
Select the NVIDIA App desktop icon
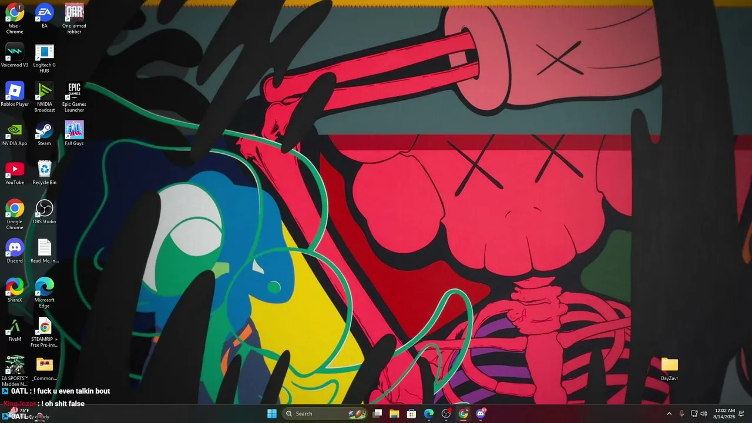[x=15, y=133]
